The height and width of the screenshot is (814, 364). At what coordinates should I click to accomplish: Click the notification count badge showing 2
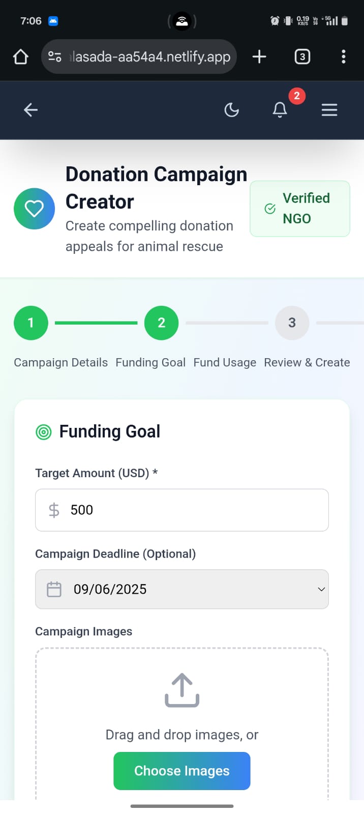297,95
